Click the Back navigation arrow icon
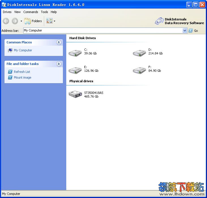Screen dimensions: 207x198 (6, 21)
